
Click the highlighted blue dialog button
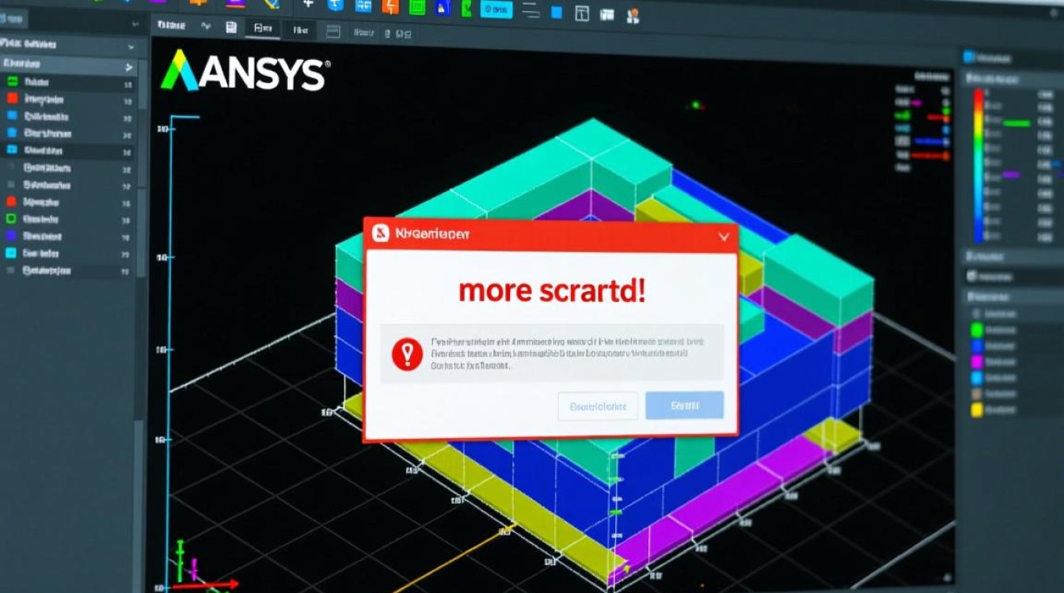coord(684,406)
